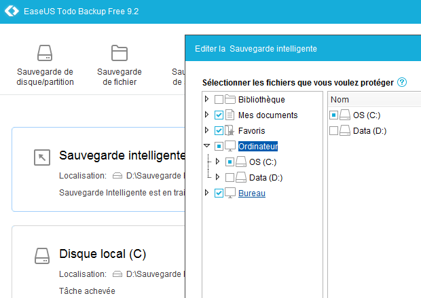This screenshot has height=298, width=421.
Task: Click the EaseUS Todo Backup Free 9.2 title
Action: click(x=81, y=12)
